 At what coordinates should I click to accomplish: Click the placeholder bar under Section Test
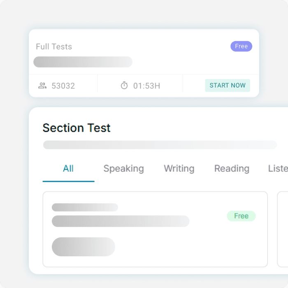160,145
